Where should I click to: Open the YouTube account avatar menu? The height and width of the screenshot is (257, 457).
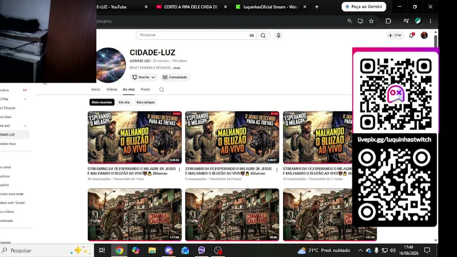[424, 35]
